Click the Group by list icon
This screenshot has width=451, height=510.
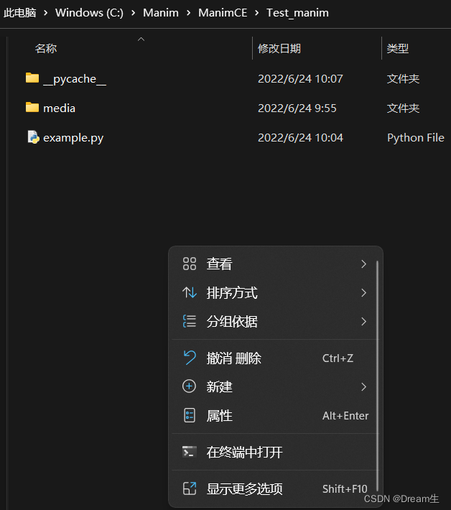(x=190, y=321)
